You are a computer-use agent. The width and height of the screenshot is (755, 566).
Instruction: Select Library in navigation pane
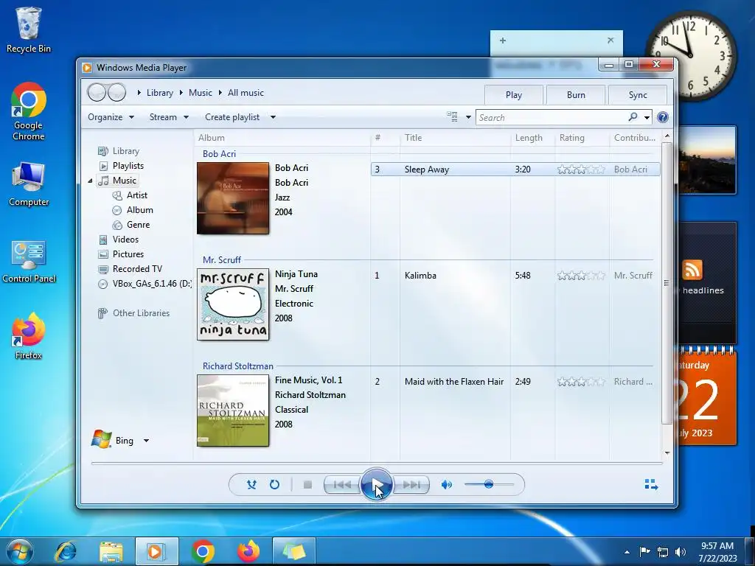point(125,151)
